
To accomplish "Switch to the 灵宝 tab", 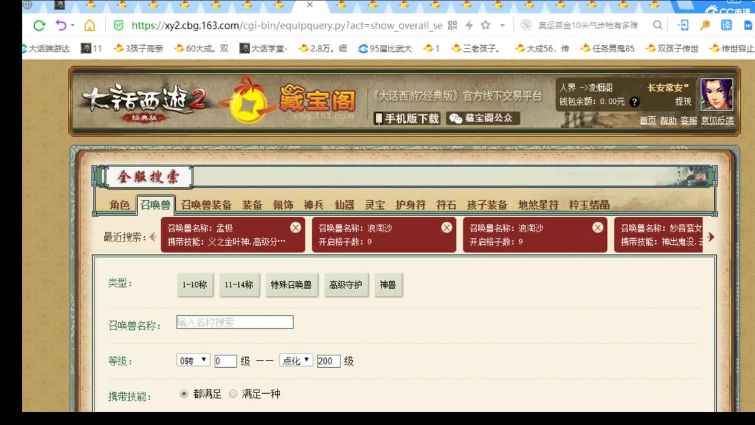I will [375, 205].
